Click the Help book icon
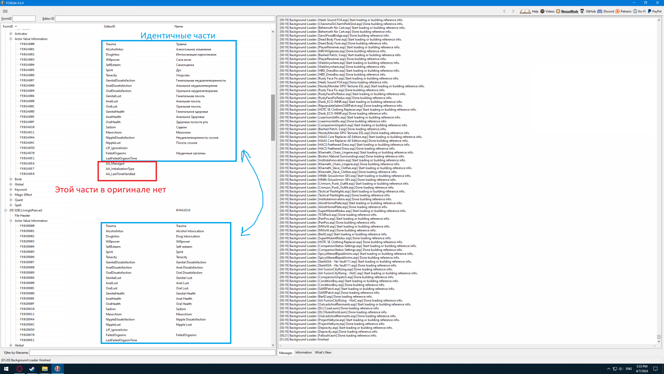Image resolution: width=664 pixels, height=374 pixels. coord(525,11)
